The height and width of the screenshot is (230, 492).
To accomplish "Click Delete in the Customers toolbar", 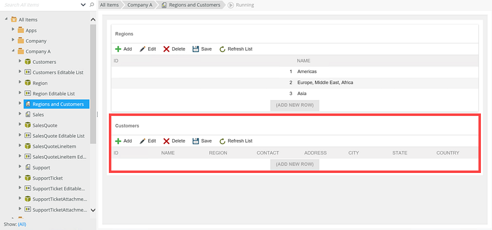I will tap(174, 141).
